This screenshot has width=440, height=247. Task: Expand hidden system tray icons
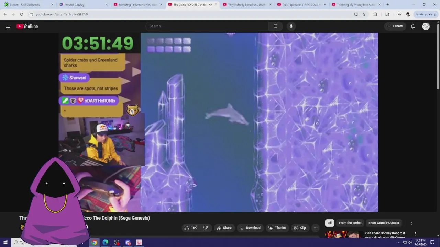pyautogui.click(x=399, y=243)
